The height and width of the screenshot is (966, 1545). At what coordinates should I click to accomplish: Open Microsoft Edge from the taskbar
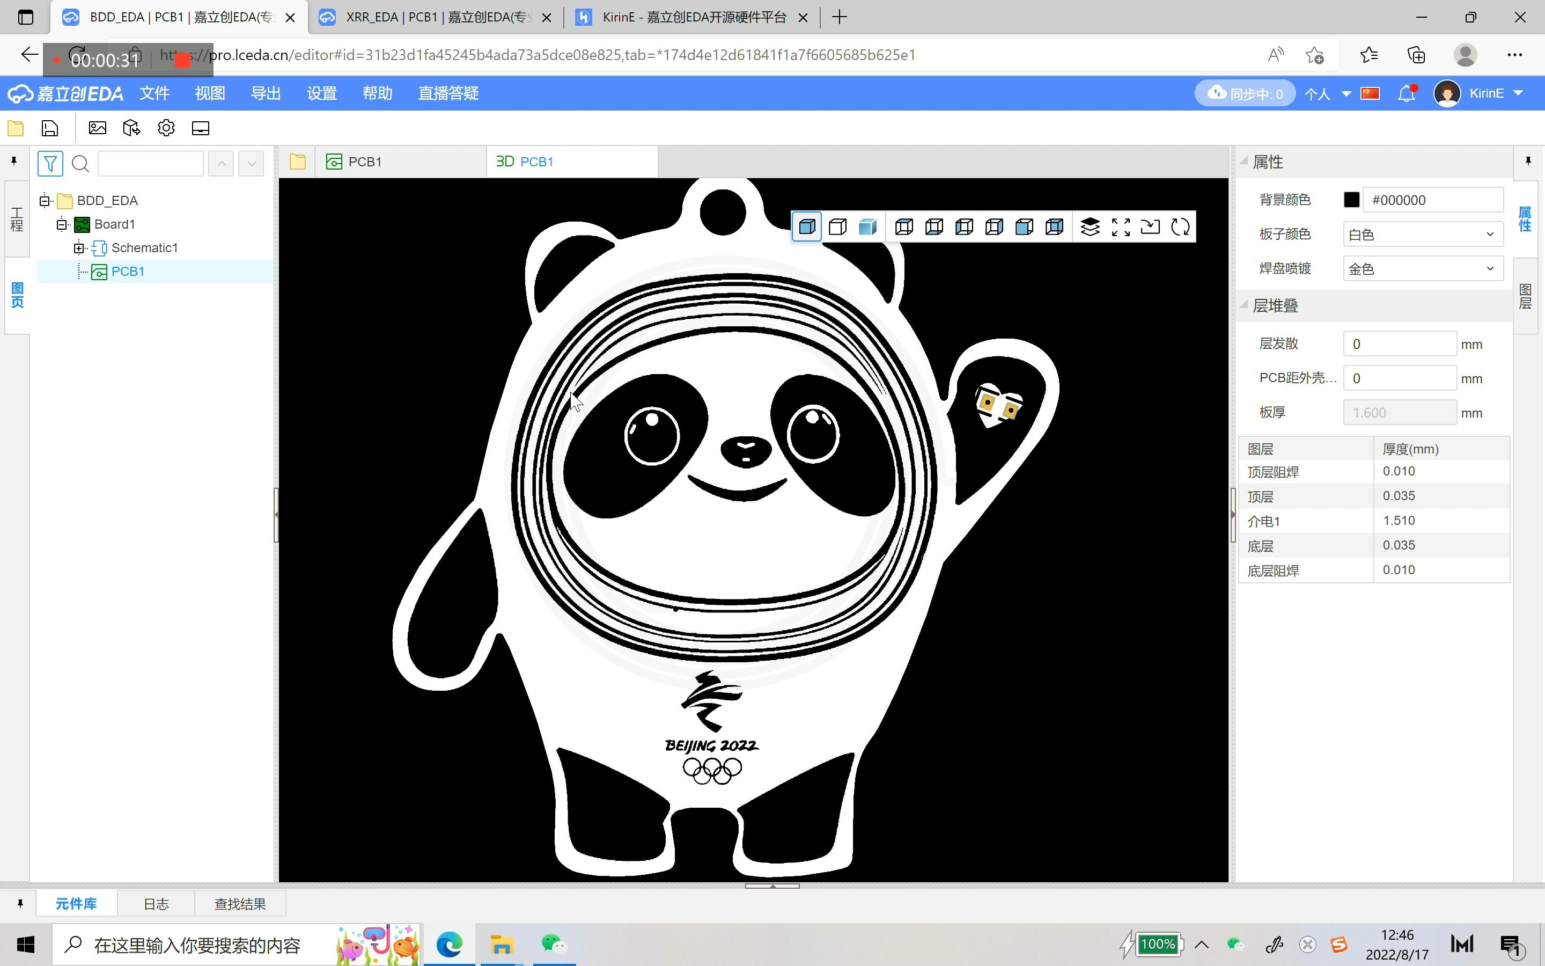450,945
